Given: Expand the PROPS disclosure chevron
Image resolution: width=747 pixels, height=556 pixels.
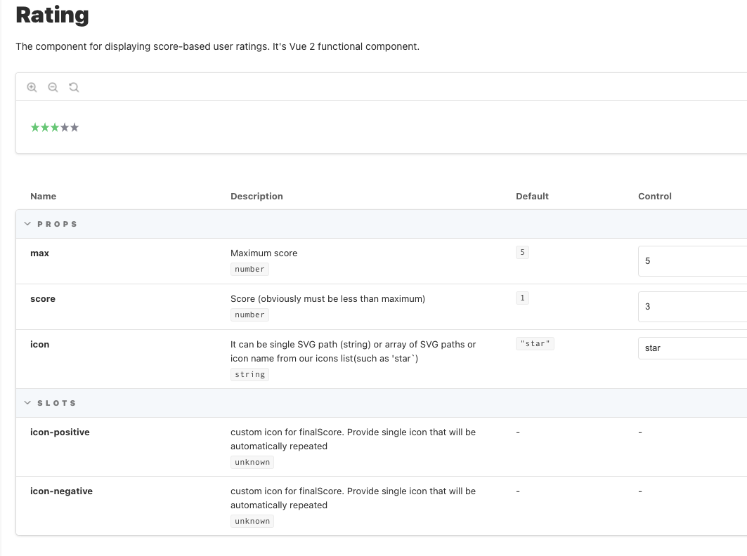Looking at the screenshot, I should [x=28, y=223].
